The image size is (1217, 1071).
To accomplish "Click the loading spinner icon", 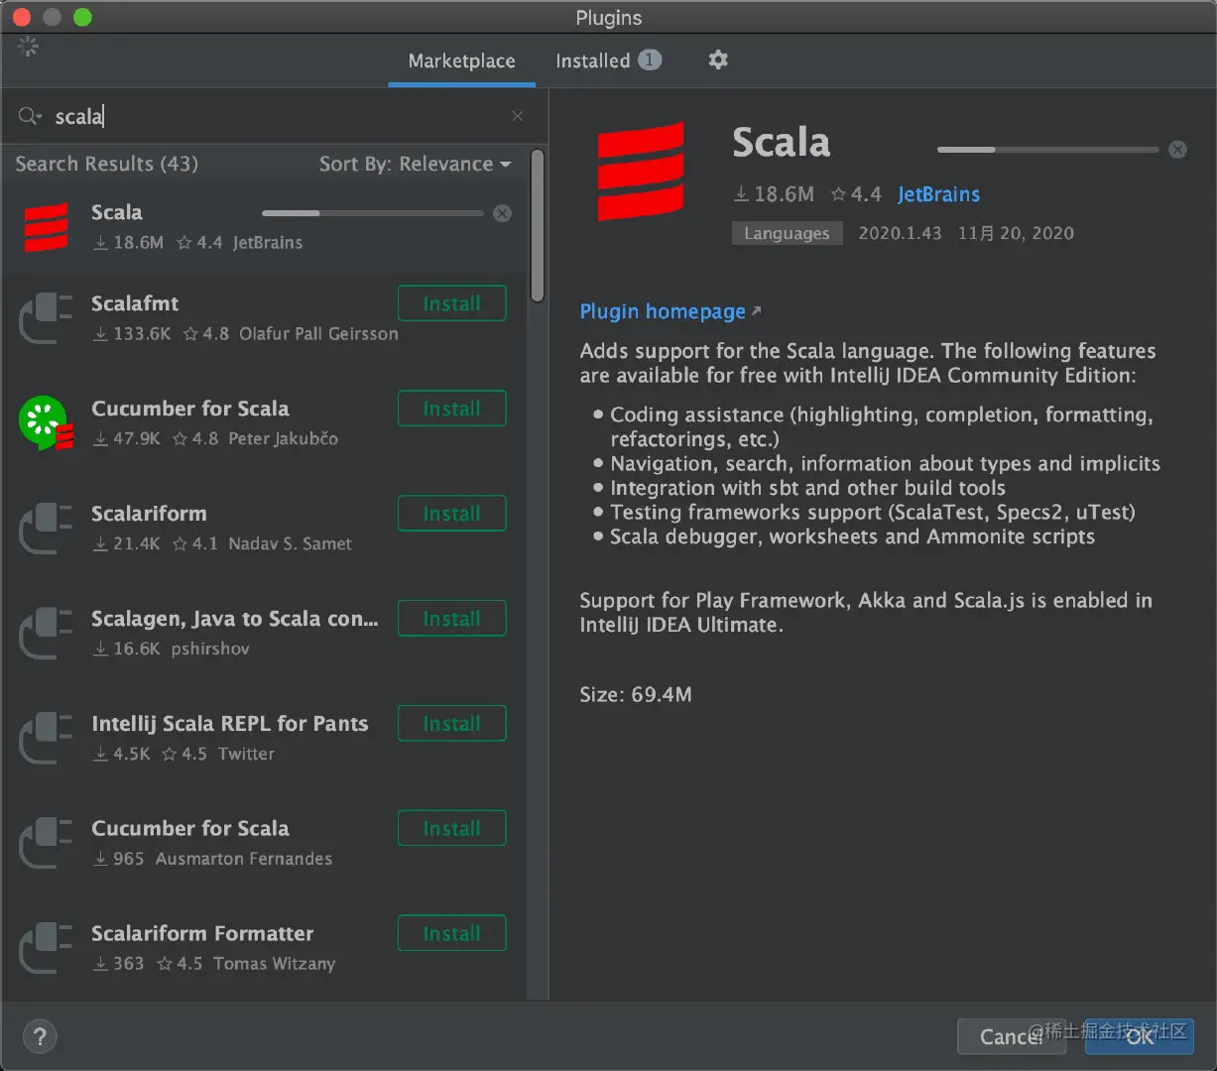I will 28,47.
